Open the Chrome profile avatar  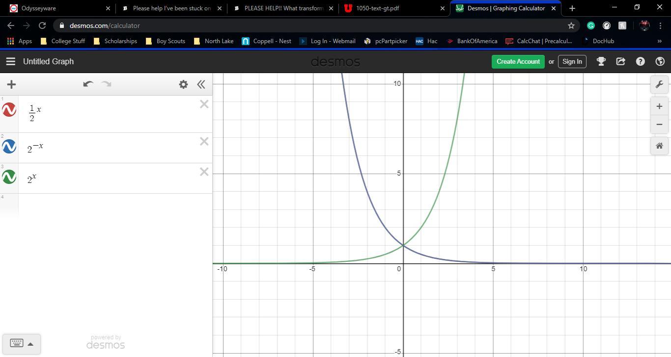click(645, 25)
